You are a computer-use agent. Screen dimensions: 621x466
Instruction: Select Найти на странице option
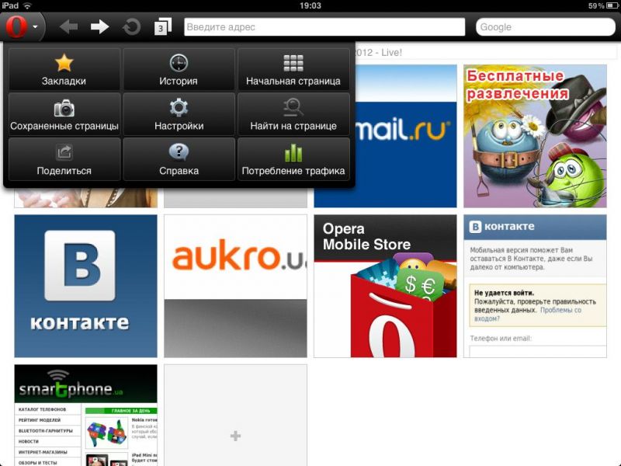[x=293, y=114]
